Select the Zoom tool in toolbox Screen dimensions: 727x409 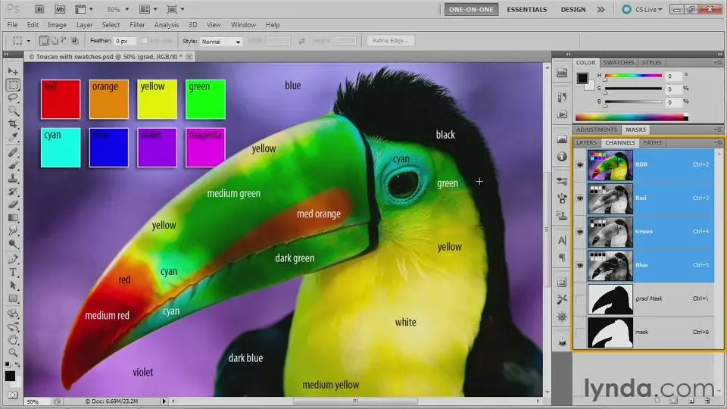coord(13,352)
